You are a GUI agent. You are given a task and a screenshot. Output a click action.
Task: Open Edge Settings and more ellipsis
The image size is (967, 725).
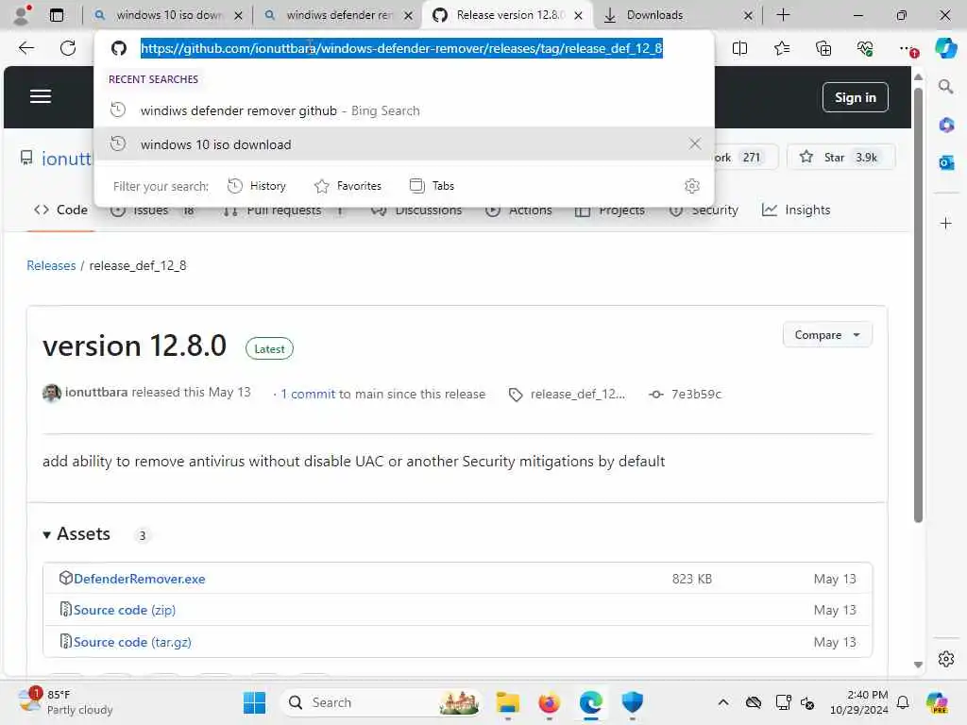(907, 48)
